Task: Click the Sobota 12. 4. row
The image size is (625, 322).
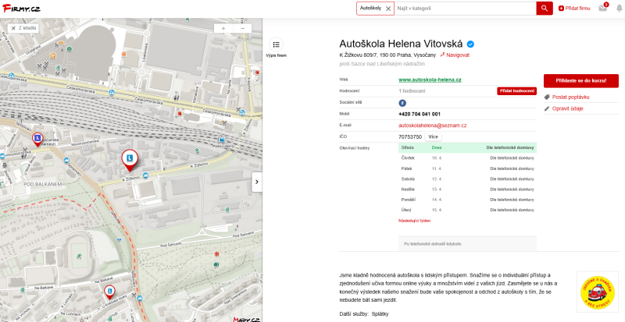Action: (467, 179)
